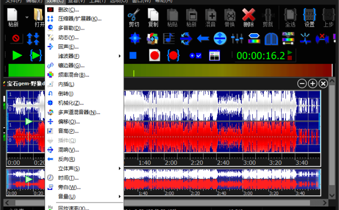
Task: Open the 回放速率(X) playback rate entry
Action: pyautogui.click(x=84, y=208)
